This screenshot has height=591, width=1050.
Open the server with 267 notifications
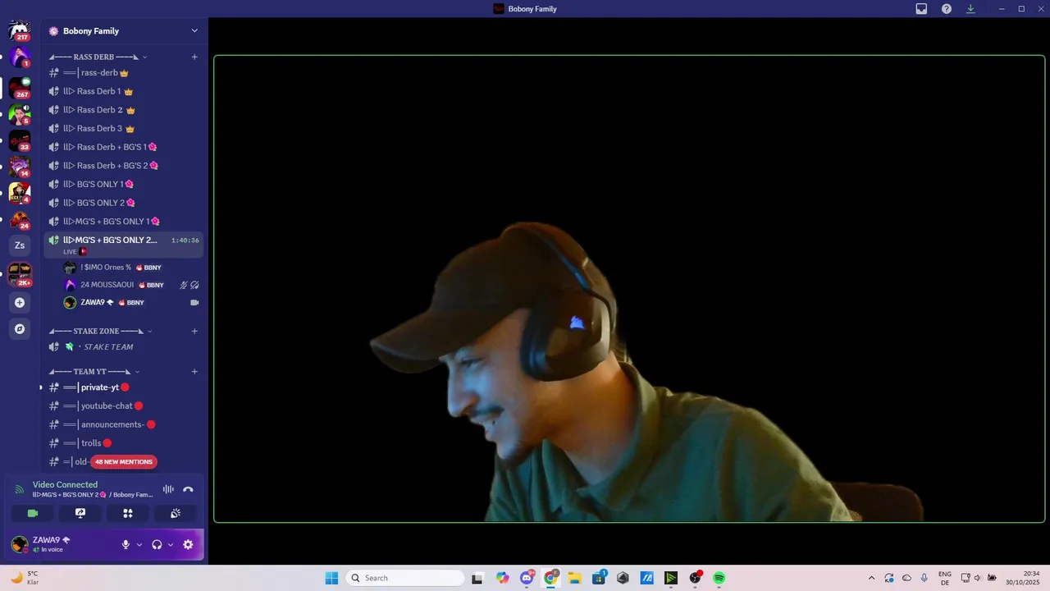coord(20,88)
